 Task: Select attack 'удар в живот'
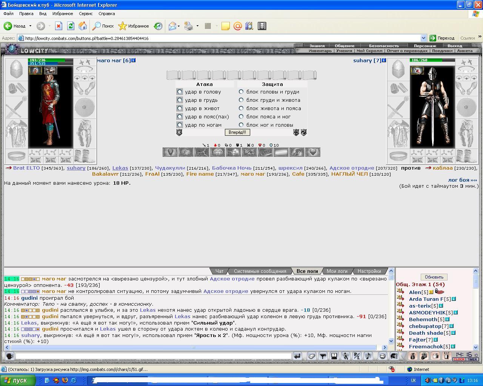point(180,108)
